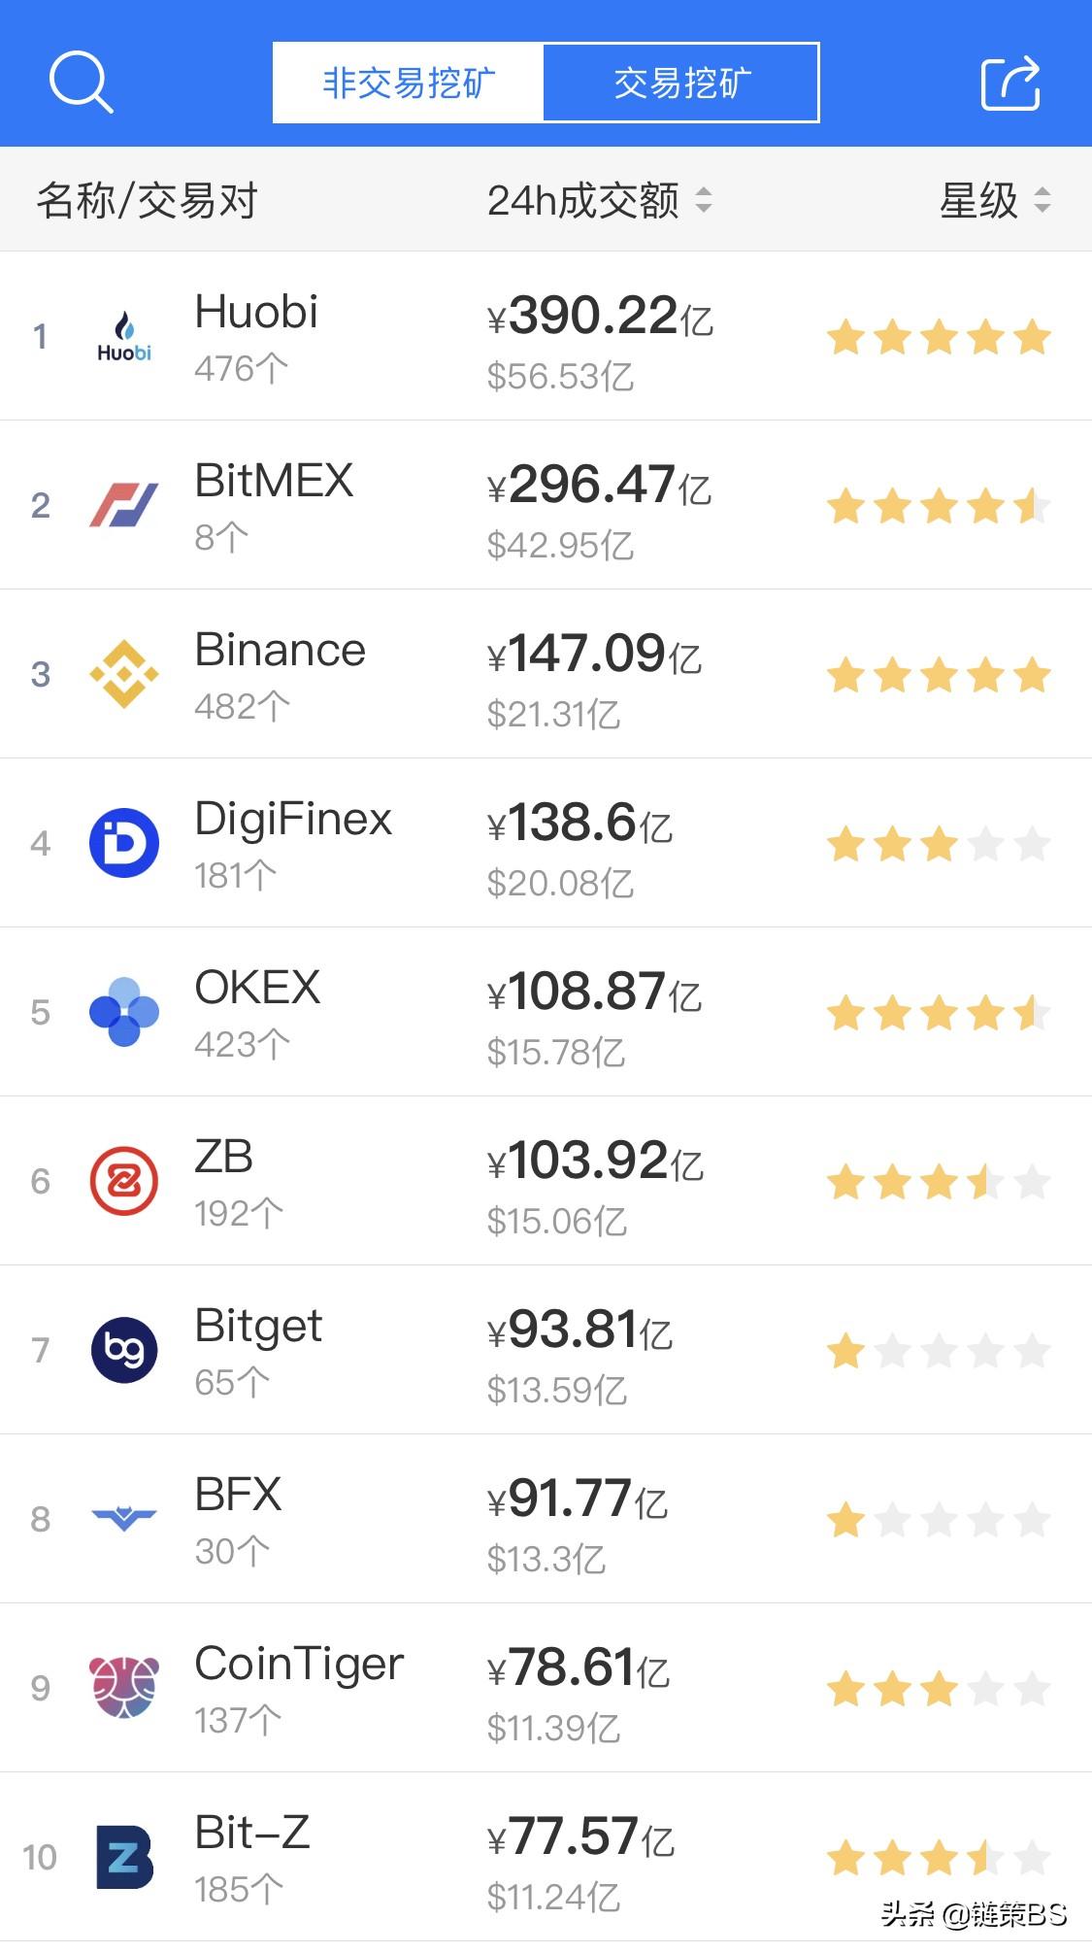Screen dimensions: 1092x1953
Task: Tap the share icon in header
Action: coord(1009,84)
